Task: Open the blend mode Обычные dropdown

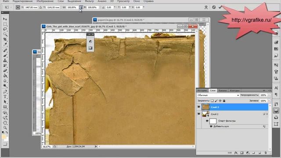Action: 218,95
